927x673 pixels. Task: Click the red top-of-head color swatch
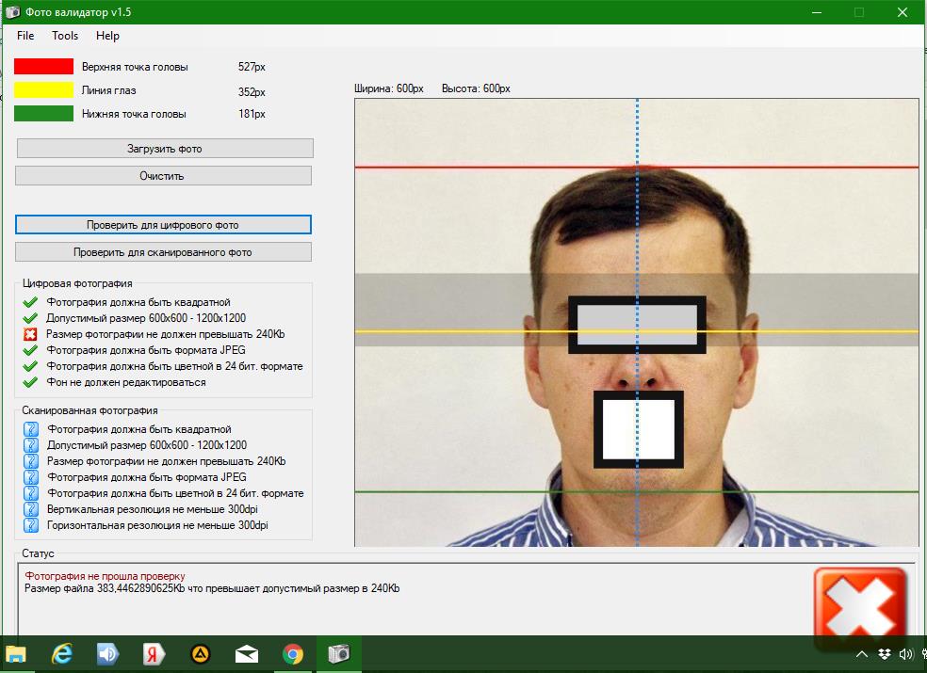coord(43,66)
